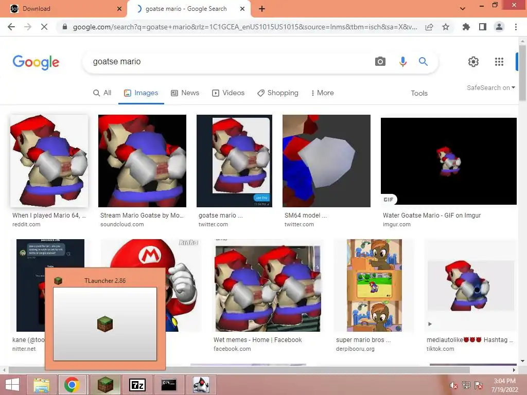Open Wet memes Facebook link
Image resolution: width=527 pixels, height=395 pixels.
coord(258,340)
